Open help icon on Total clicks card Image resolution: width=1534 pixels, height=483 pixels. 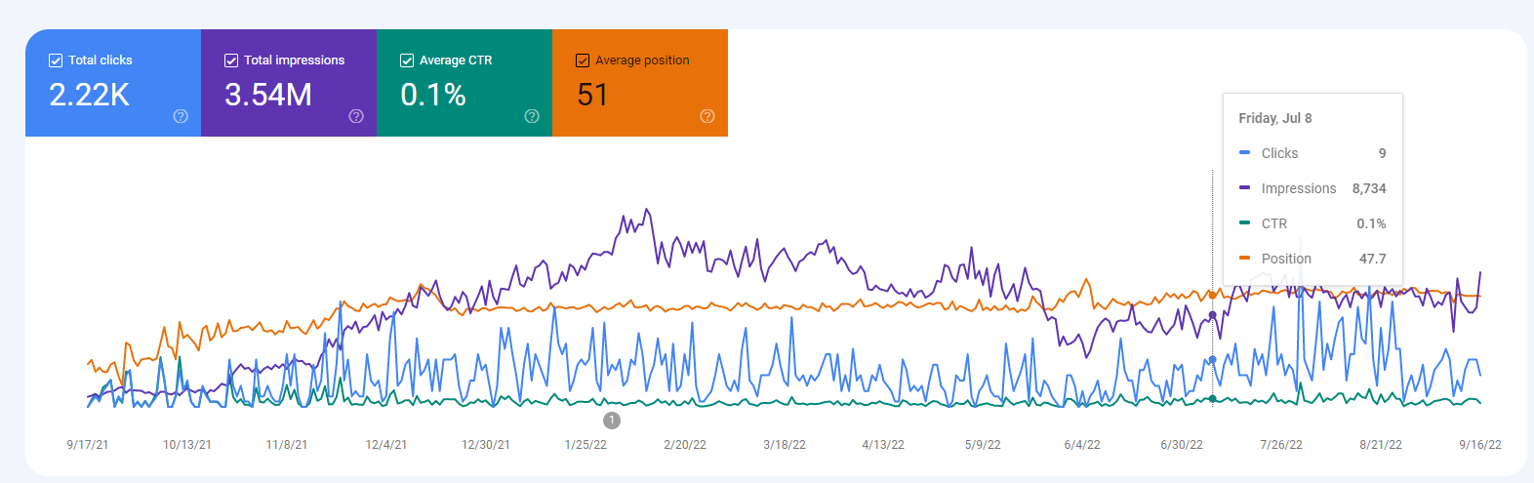pyautogui.click(x=181, y=116)
